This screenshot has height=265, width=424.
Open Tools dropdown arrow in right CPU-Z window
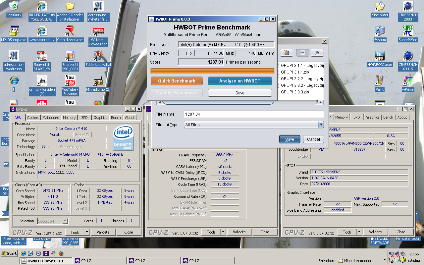[359, 232]
